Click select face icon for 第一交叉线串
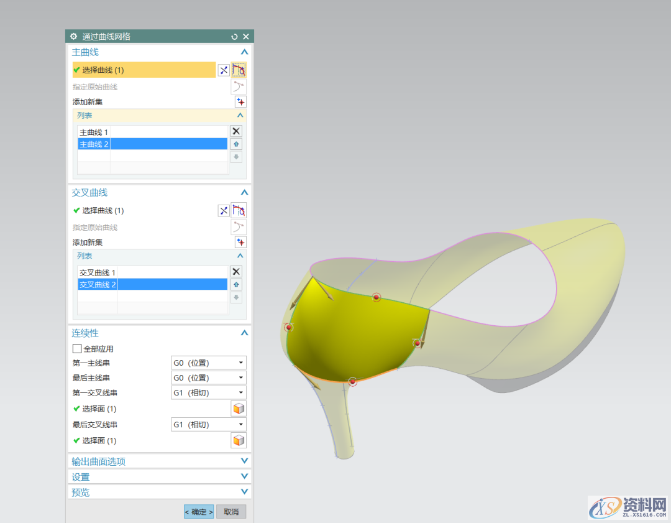 (x=239, y=409)
